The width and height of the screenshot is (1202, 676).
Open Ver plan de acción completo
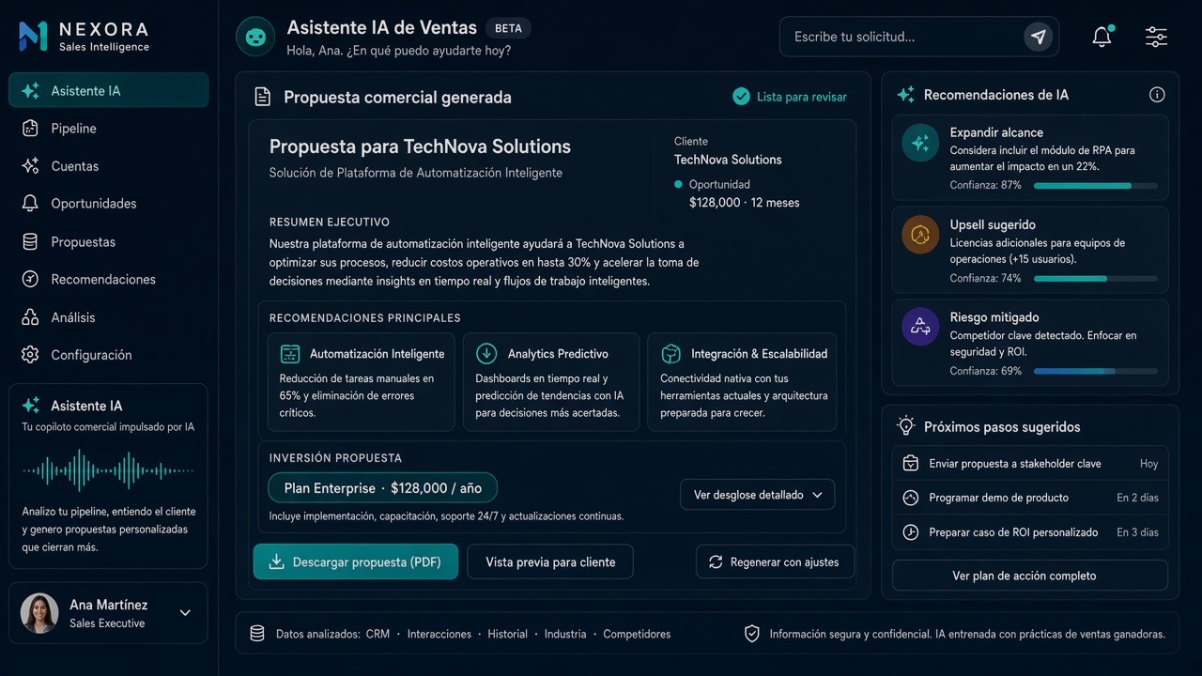coord(1030,576)
